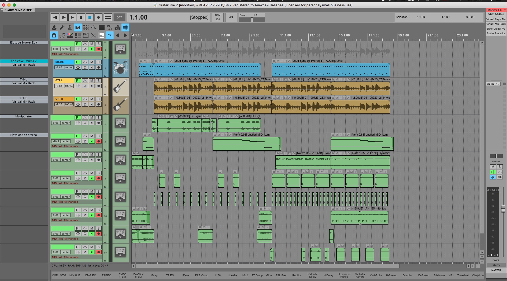Viewport: 507px width, 281px height.
Task: Open MIDI input dropdown on track 6
Action: (76, 146)
